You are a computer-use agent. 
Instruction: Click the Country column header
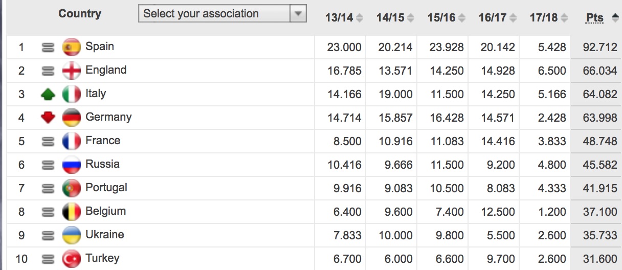(x=80, y=14)
